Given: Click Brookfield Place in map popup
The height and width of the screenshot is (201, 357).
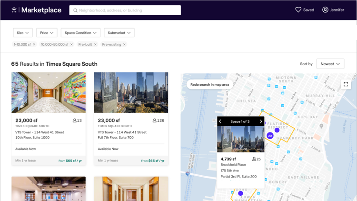Looking at the screenshot, I should pyautogui.click(x=233, y=164).
